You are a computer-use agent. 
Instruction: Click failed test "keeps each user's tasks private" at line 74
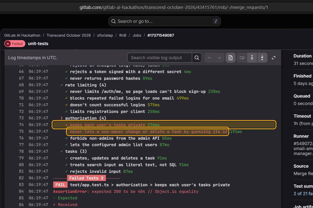pyautogui.click(x=108, y=125)
